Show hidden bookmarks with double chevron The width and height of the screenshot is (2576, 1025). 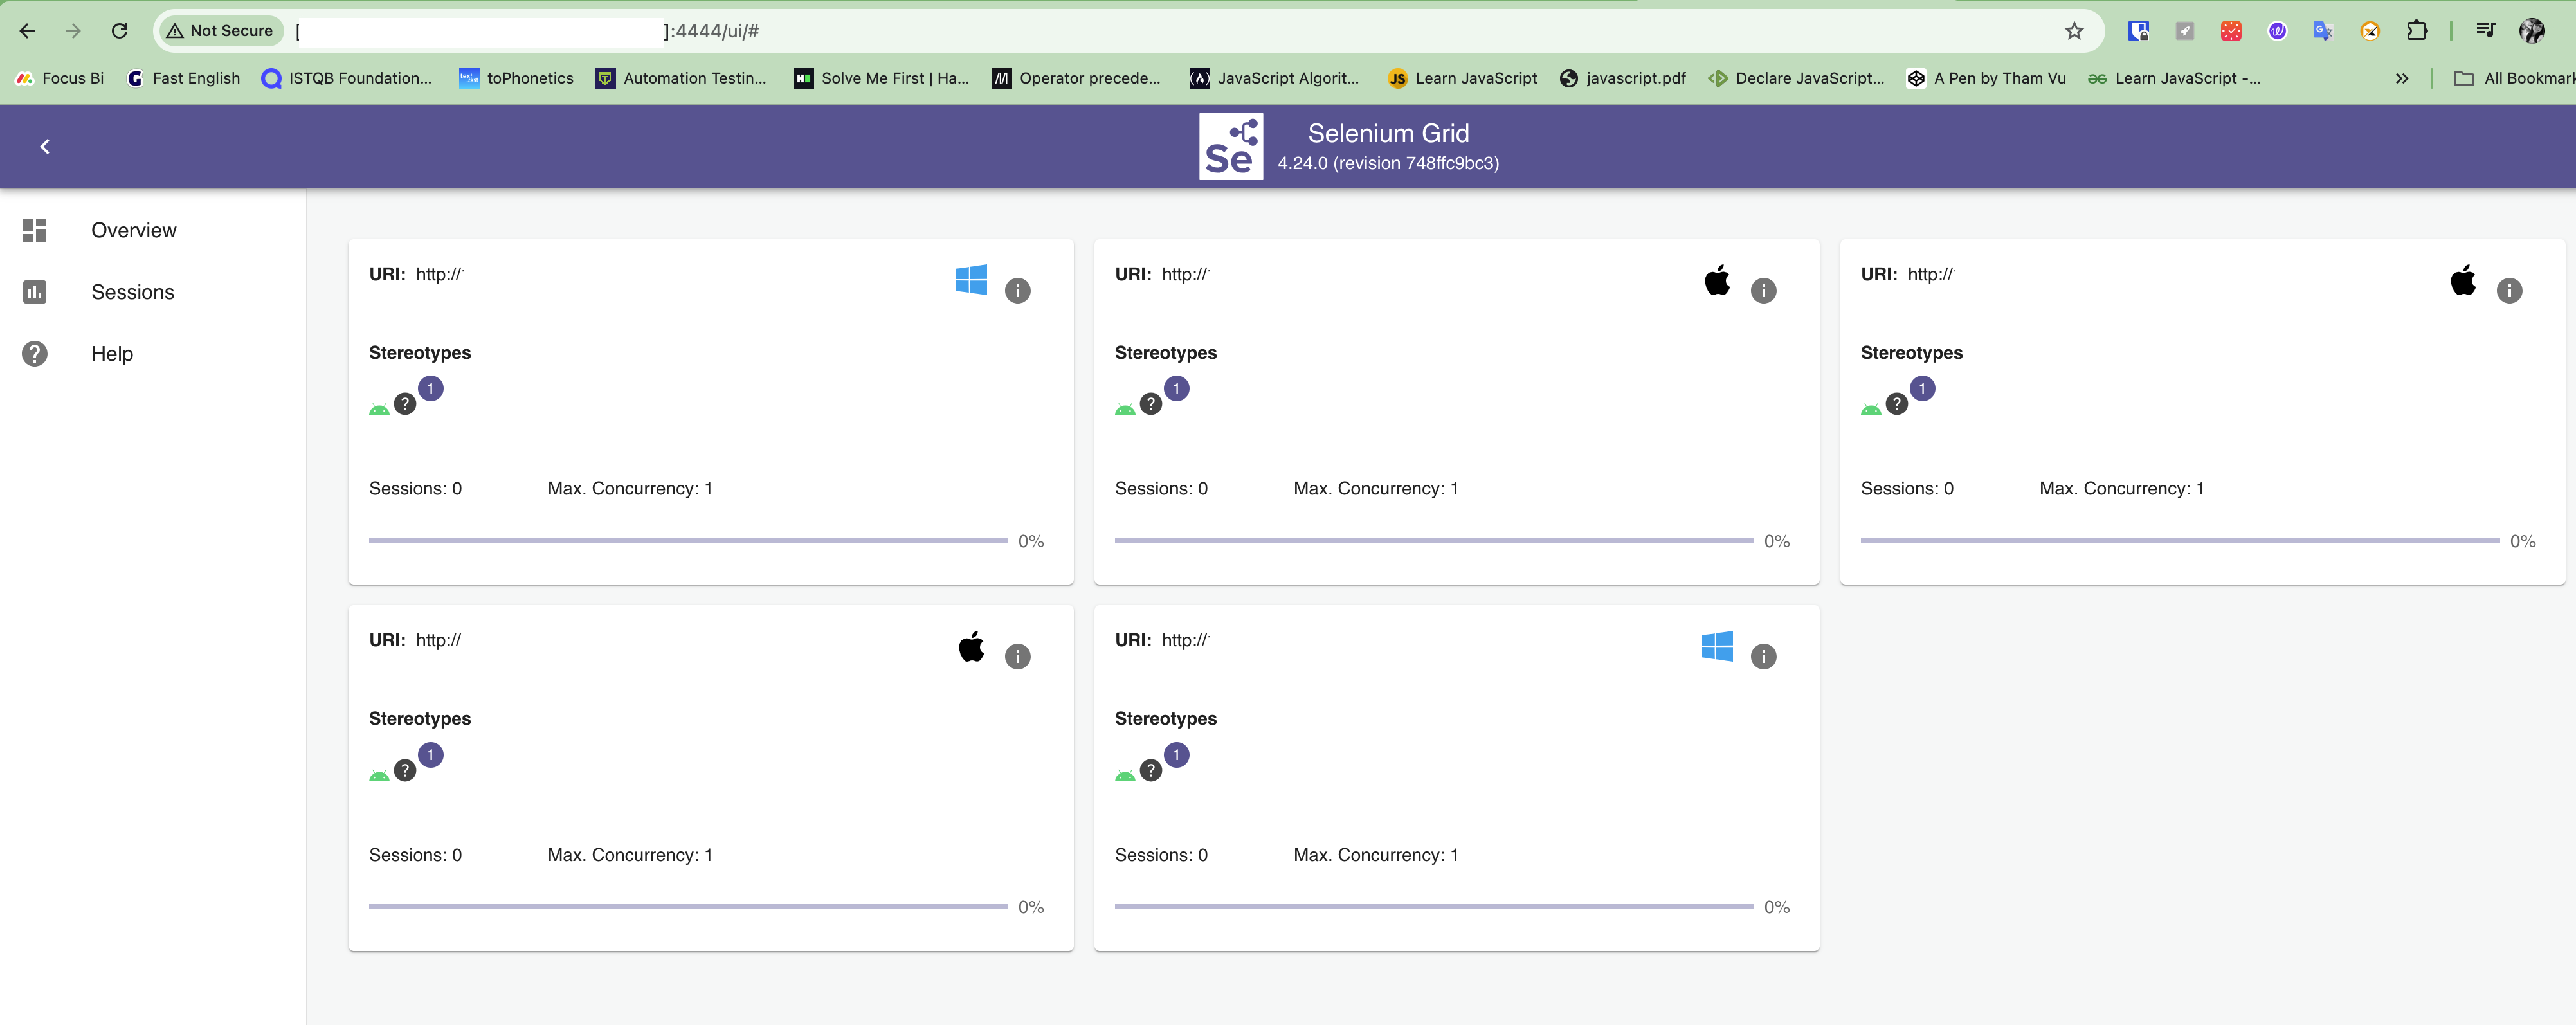2401,78
